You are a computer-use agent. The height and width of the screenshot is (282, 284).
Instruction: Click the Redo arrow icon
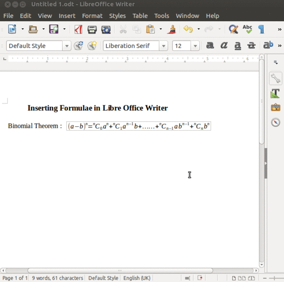tap(209, 29)
